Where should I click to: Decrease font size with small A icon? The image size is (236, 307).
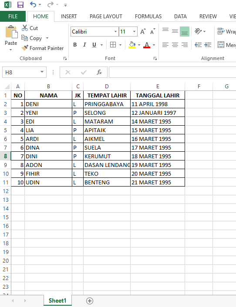[x=152, y=31]
